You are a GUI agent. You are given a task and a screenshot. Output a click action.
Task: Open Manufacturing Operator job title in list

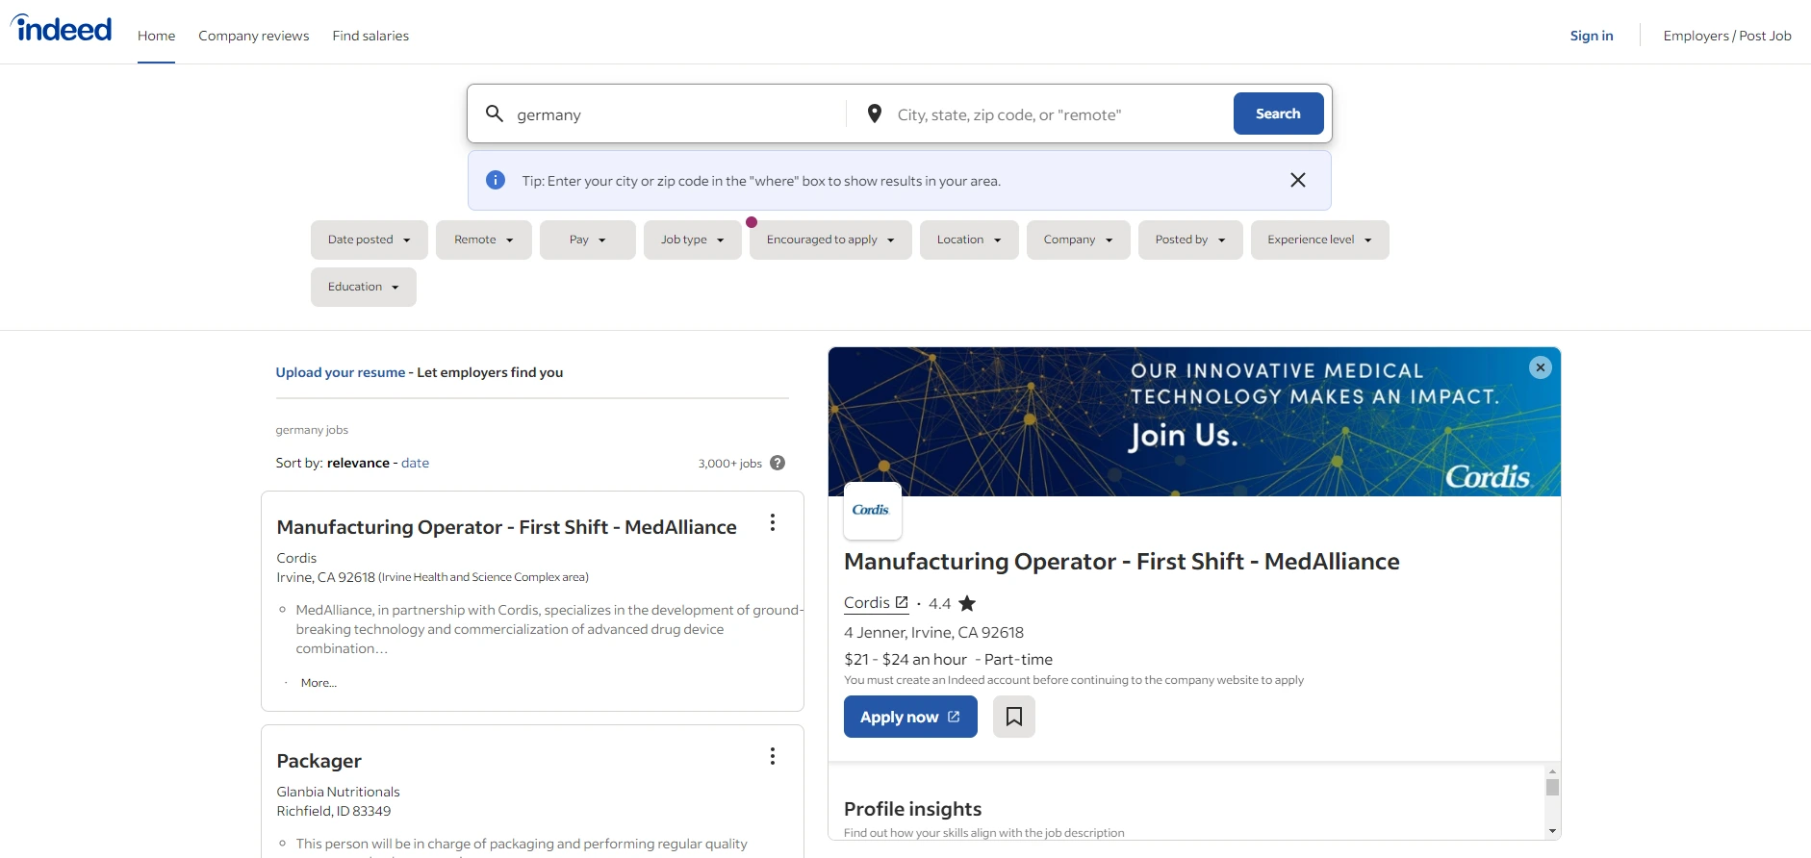point(506,527)
